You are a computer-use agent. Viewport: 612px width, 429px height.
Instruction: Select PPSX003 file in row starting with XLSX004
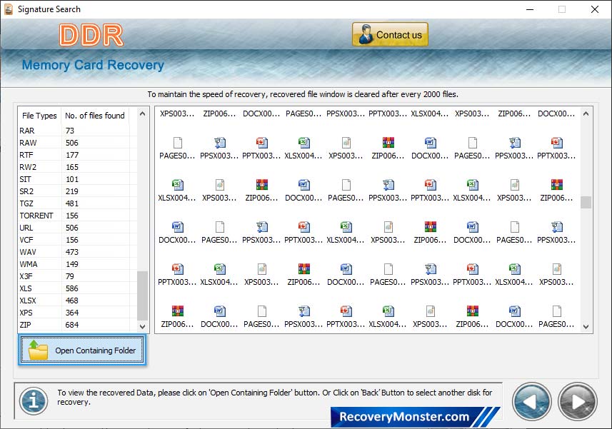[388, 191]
